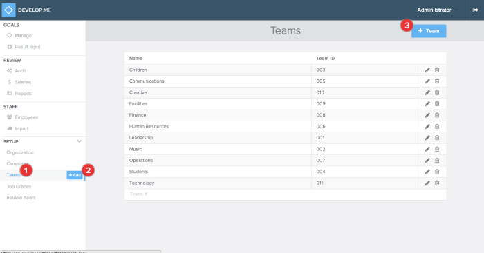Viewport: 484px width, 253px height.
Task: Edit the Finance team
Action: (x=427, y=115)
